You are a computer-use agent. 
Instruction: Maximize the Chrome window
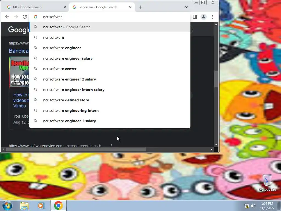(x=203, y=2)
